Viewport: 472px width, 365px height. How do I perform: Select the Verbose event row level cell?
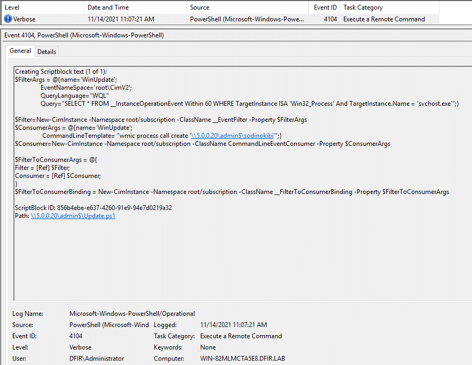point(24,19)
